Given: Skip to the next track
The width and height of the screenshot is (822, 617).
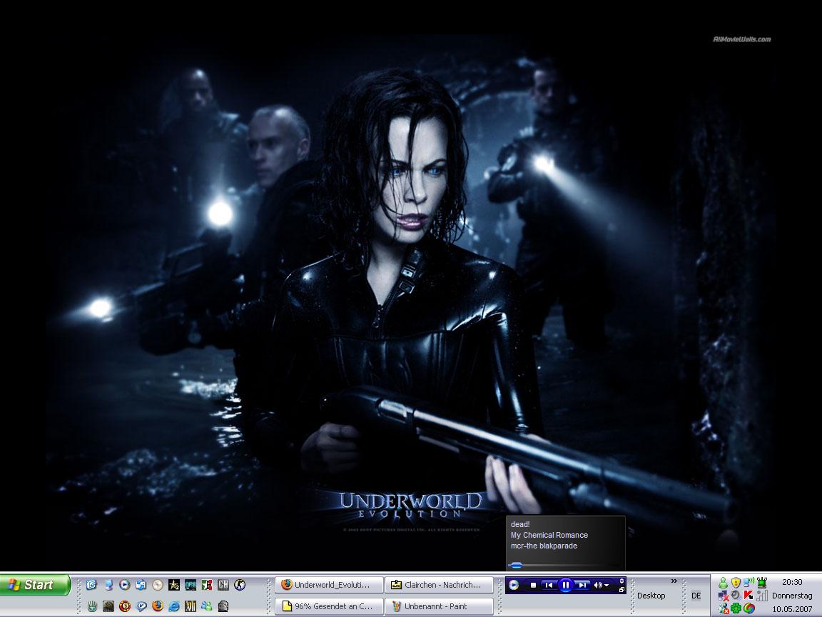Looking at the screenshot, I should pos(582,585).
